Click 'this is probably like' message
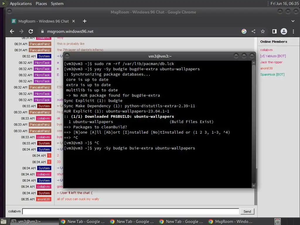The width and height of the screenshot is (300, 225). [x=71, y=44]
